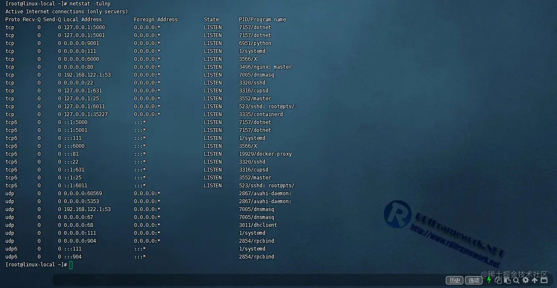Select local address 0.0.0.0:22
The width and height of the screenshot is (557, 288).
click(78, 83)
